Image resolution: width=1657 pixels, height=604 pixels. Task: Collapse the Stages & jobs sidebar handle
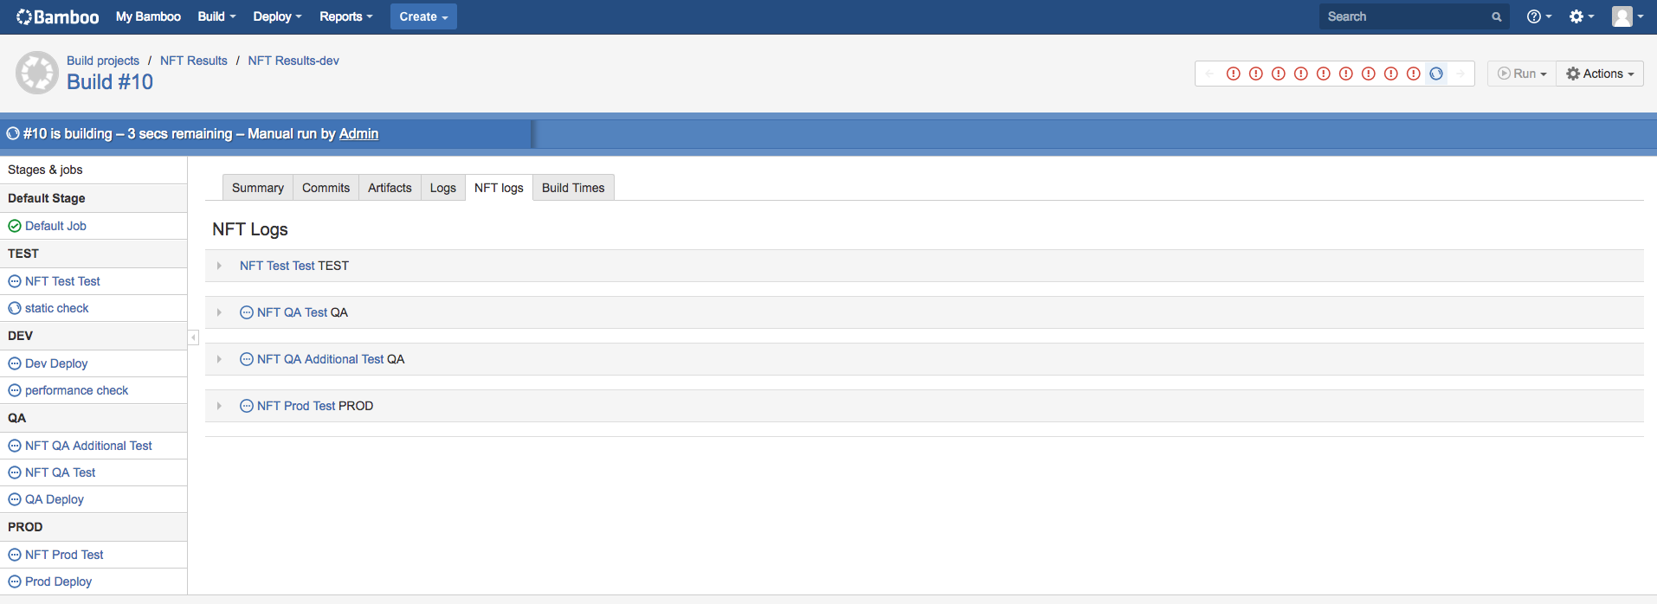click(193, 337)
